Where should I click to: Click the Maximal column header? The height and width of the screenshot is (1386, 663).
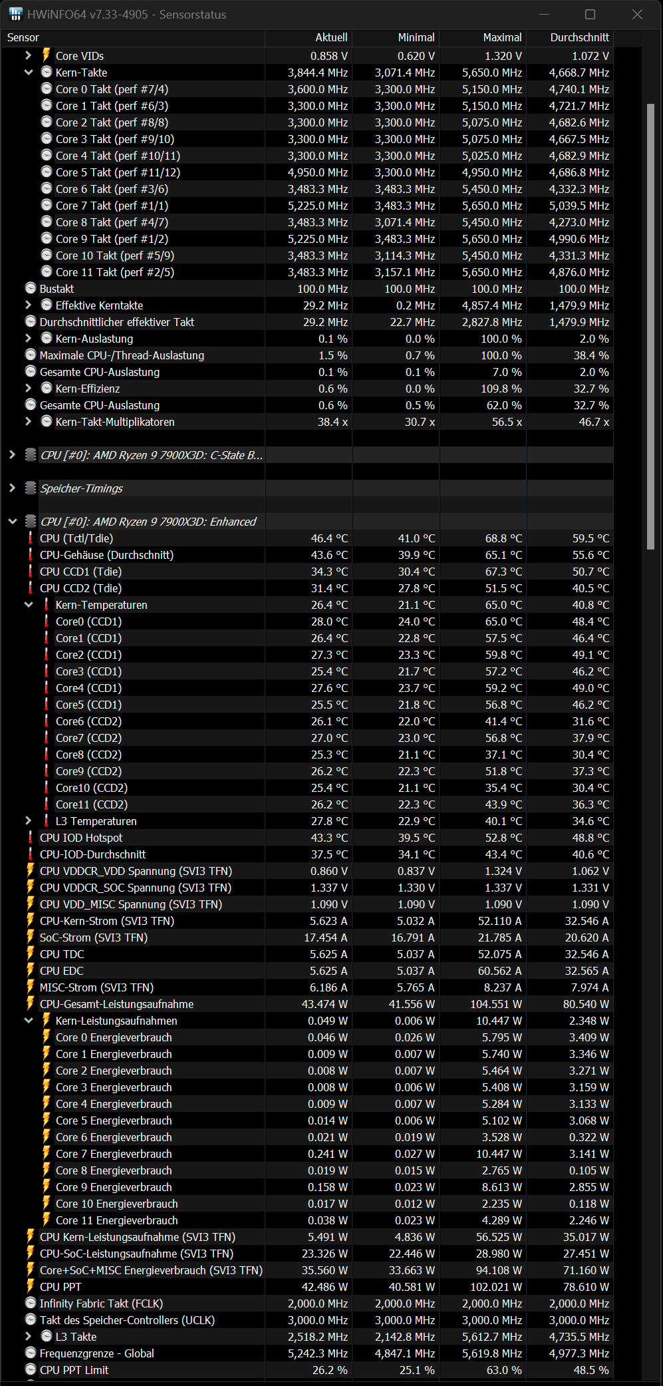click(x=483, y=38)
